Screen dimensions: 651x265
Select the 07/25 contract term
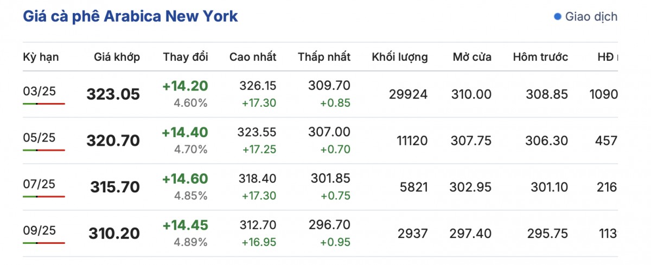point(39,184)
